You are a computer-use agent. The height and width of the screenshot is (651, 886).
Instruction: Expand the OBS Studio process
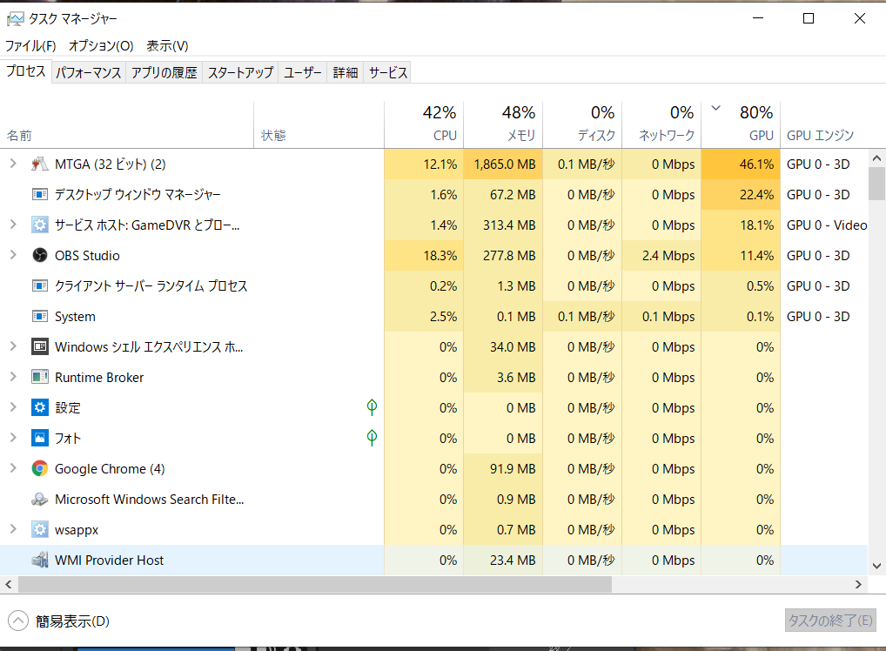(13, 255)
